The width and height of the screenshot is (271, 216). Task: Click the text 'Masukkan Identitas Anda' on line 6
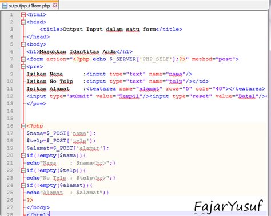point(78,52)
